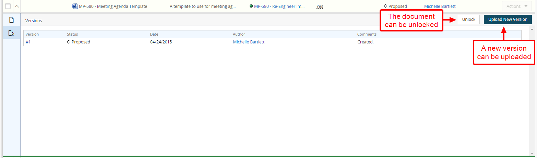Tick the checkbox for the MP-580 document row
Viewport: 537px width, 158px height.
point(8,6)
